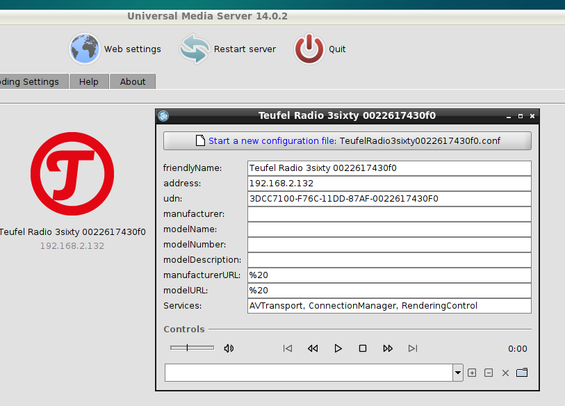Viewport: 565px width, 406px height.
Task: Click the Quit label
Action: 337,49
